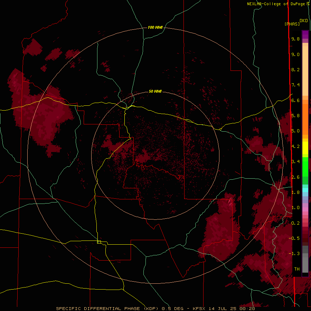Click the NEXLAB-College of DuPage label
Viewport: 311px width, 311px height.
click(276, 4)
